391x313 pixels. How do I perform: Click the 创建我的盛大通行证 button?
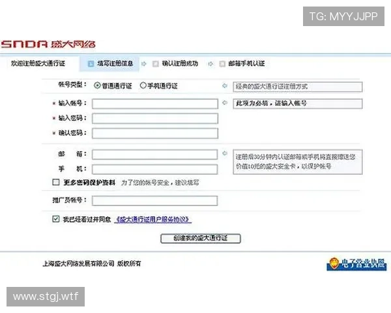[x=201, y=238]
